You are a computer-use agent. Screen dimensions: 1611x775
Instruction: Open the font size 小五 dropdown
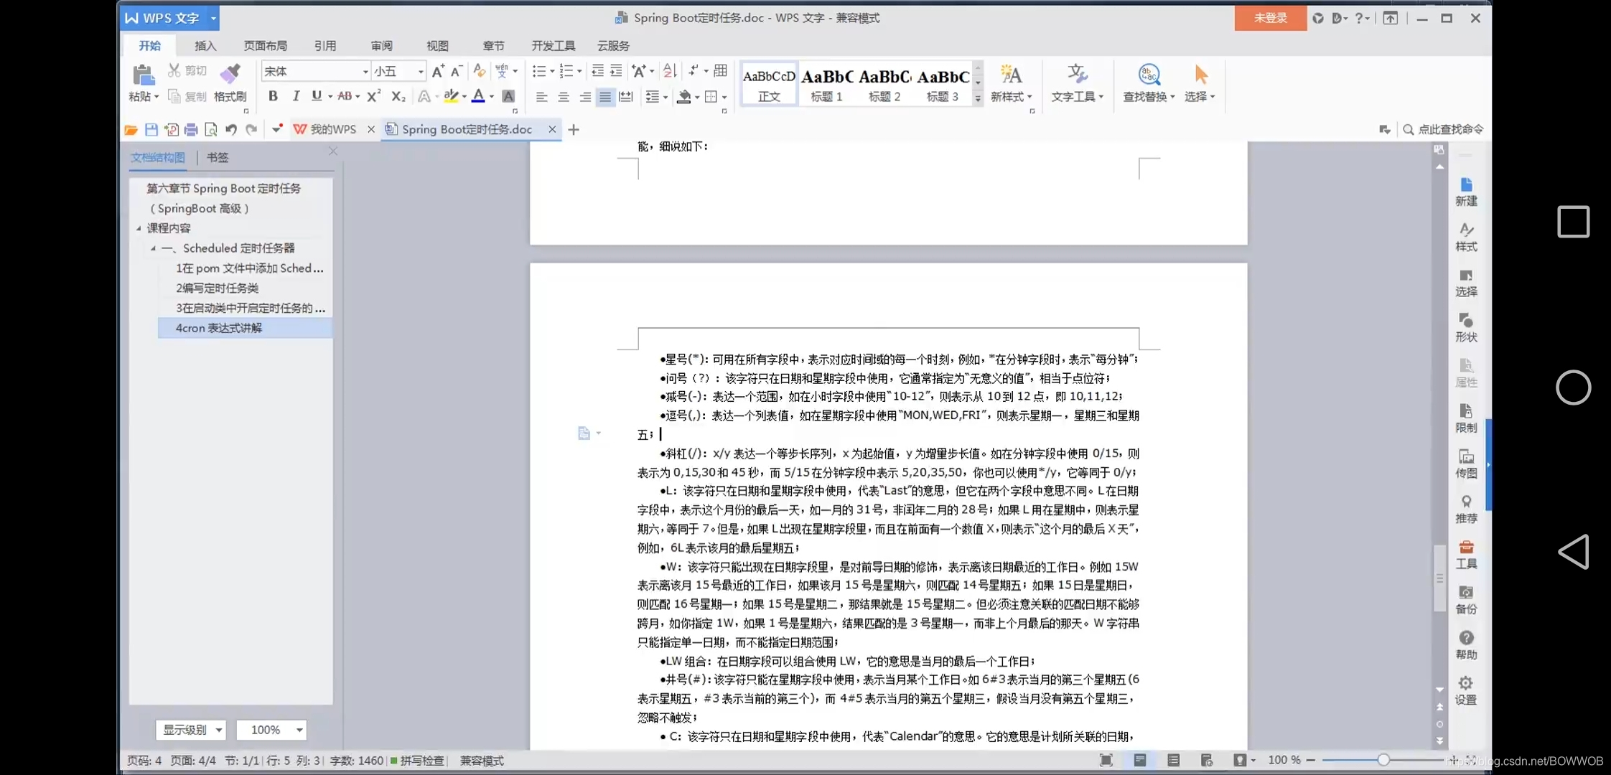tap(421, 71)
